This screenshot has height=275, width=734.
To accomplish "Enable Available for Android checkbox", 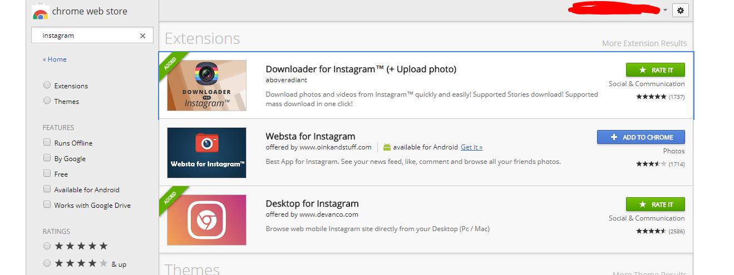I will coord(47,189).
